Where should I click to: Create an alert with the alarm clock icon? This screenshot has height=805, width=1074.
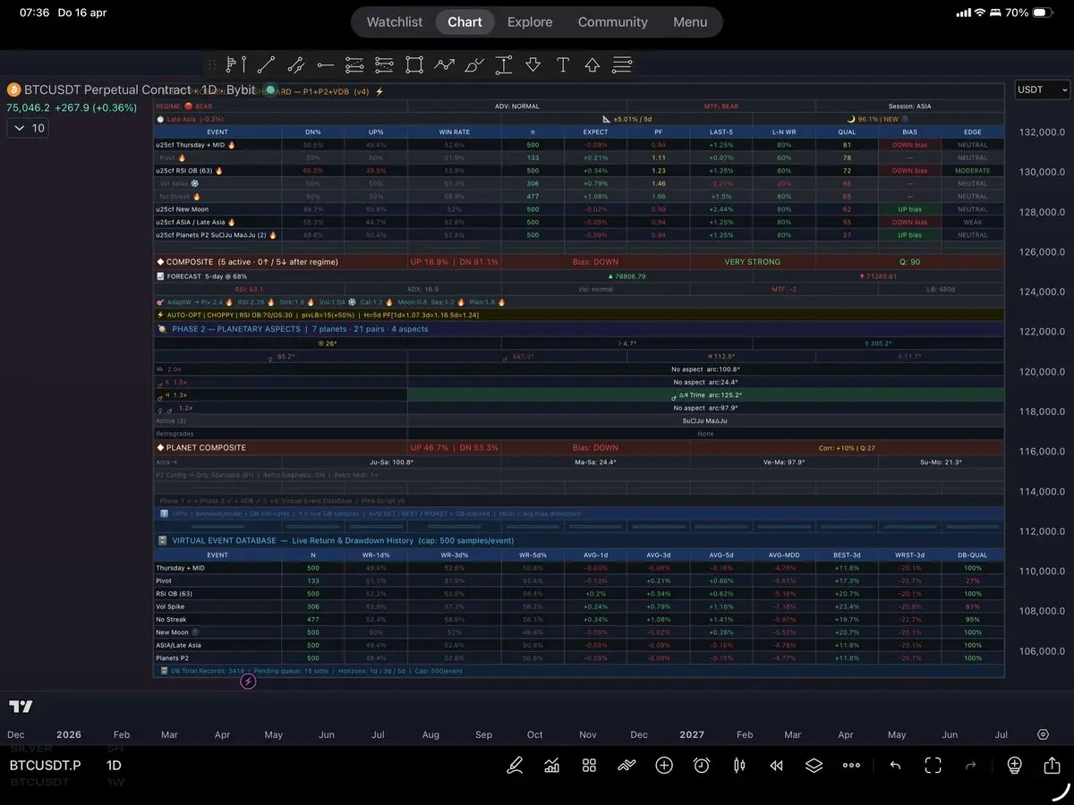click(x=702, y=766)
